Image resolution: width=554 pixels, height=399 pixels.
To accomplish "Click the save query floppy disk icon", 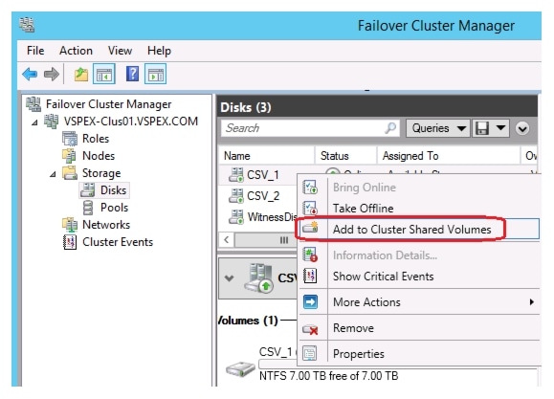I will (481, 128).
